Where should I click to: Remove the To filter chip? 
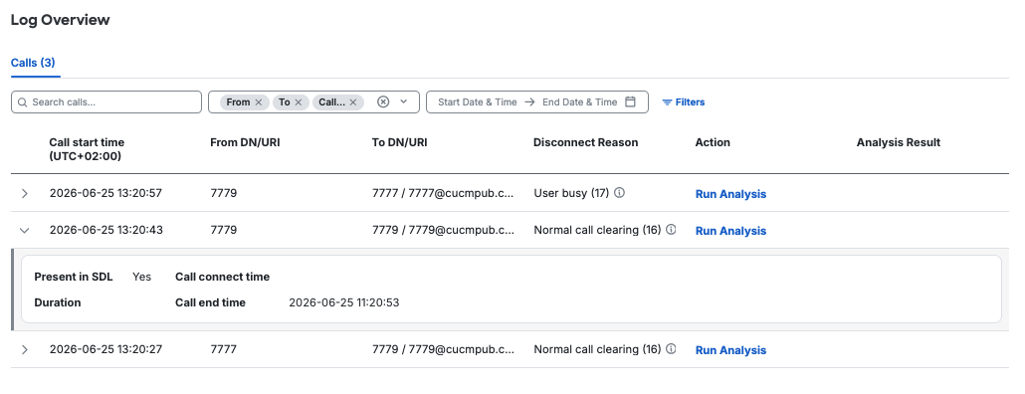click(299, 101)
